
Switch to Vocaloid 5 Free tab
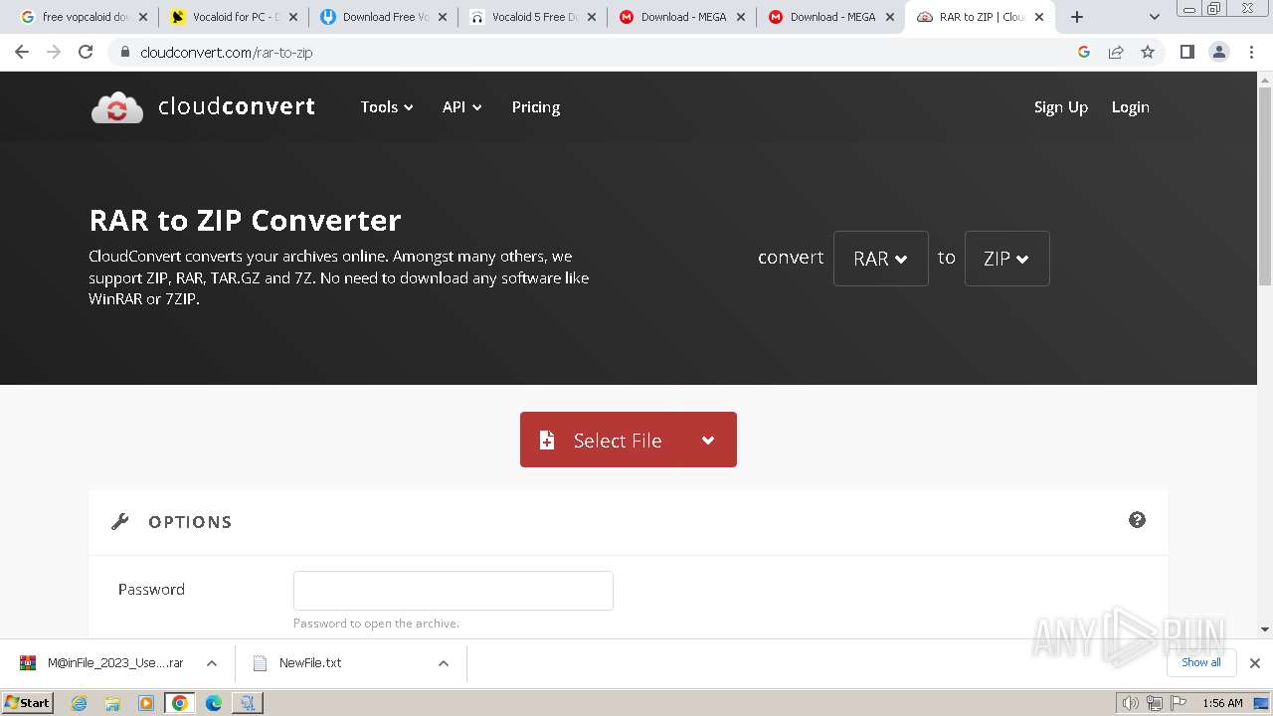[533, 17]
